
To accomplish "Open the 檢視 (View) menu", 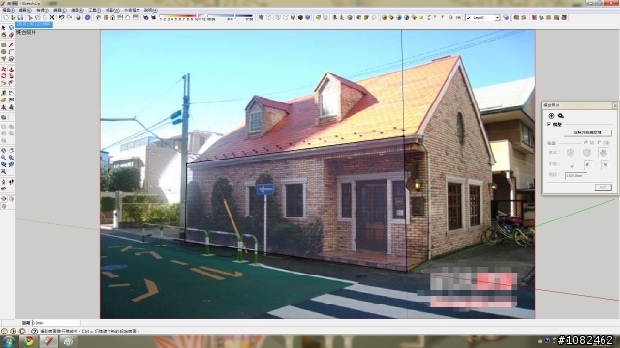I will 43,10.
